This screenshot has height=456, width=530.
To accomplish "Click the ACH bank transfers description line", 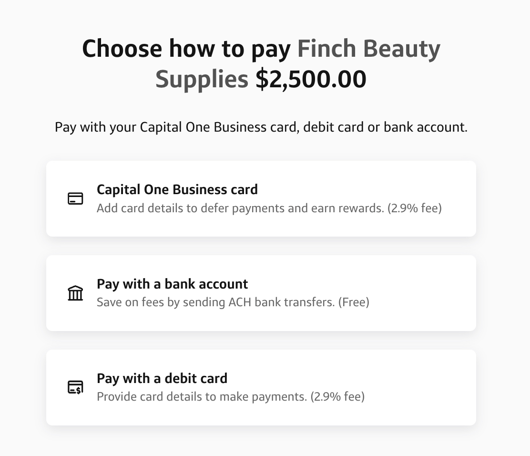I will [233, 302].
